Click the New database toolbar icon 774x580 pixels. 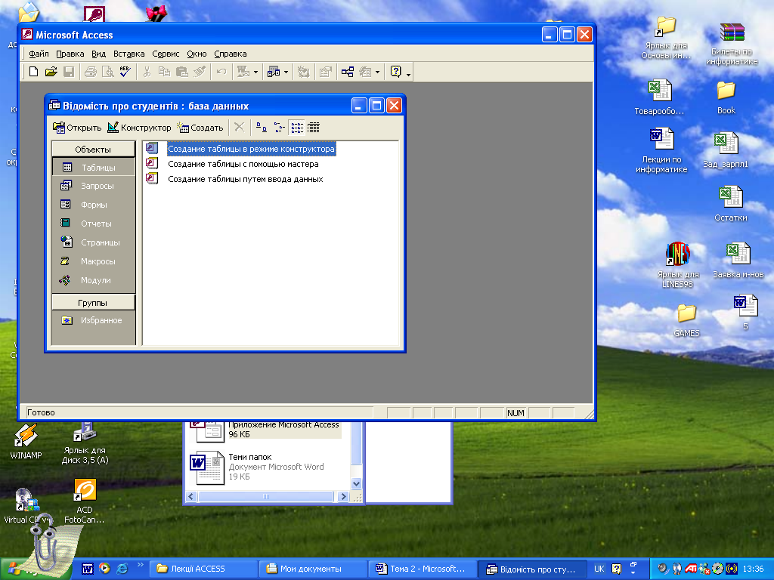[x=33, y=72]
